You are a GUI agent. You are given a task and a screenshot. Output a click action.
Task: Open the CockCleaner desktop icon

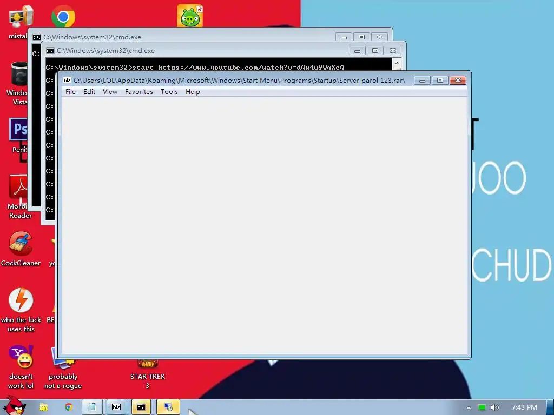tap(21, 249)
